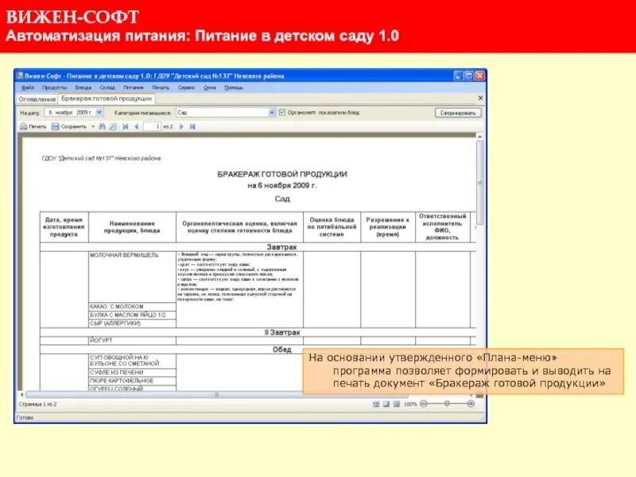Click the СЫР (АЛЛЕРГИКИ) row
This screenshot has height=477, width=636.
(x=132, y=324)
